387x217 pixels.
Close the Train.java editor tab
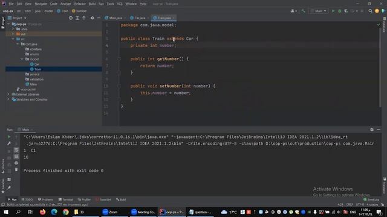click(x=174, y=18)
